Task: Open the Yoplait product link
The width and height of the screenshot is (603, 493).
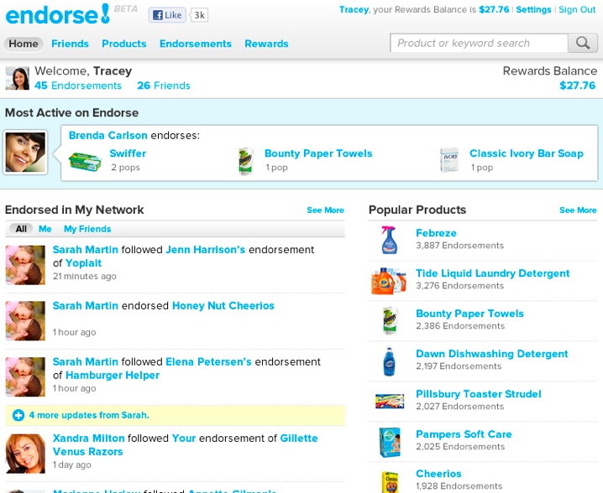Action: (83, 263)
